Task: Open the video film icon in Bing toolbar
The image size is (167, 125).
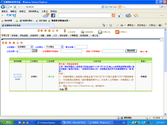Action: click(128, 16)
